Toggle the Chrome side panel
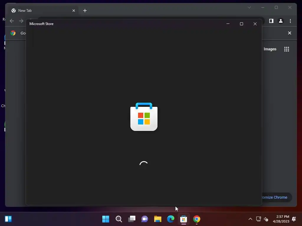The image size is (302, 226). click(271, 21)
